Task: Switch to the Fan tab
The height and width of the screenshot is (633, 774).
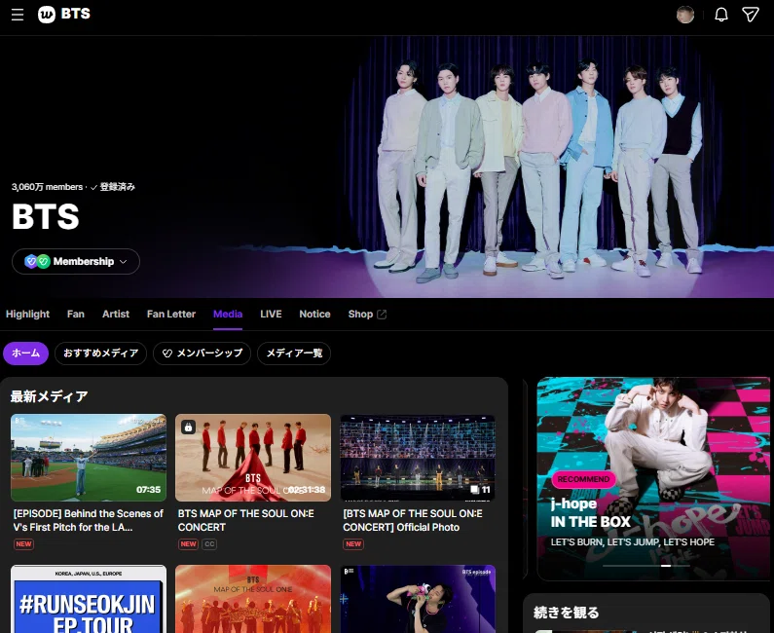Action: [x=76, y=314]
